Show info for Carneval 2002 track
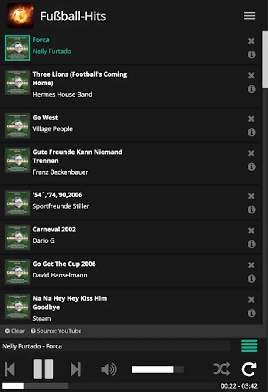The width and height of the screenshot is (268, 392). (x=251, y=244)
